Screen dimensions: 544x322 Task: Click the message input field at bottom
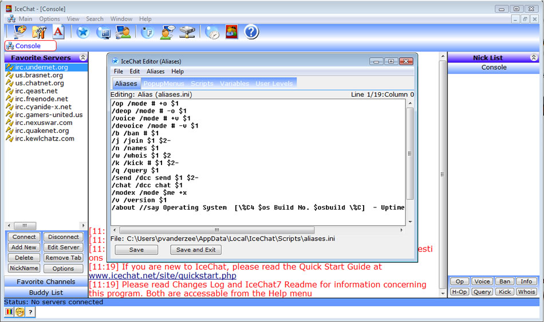287,312
